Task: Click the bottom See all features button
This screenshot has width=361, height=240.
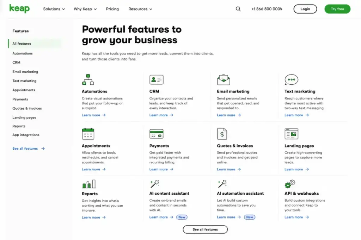Action: [x=205, y=229]
